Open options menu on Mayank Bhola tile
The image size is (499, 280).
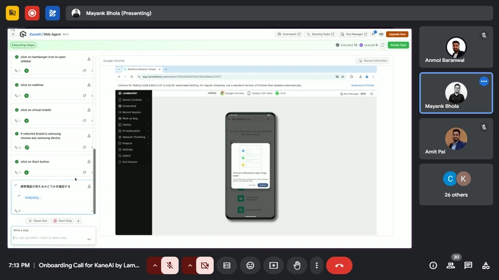[484, 82]
